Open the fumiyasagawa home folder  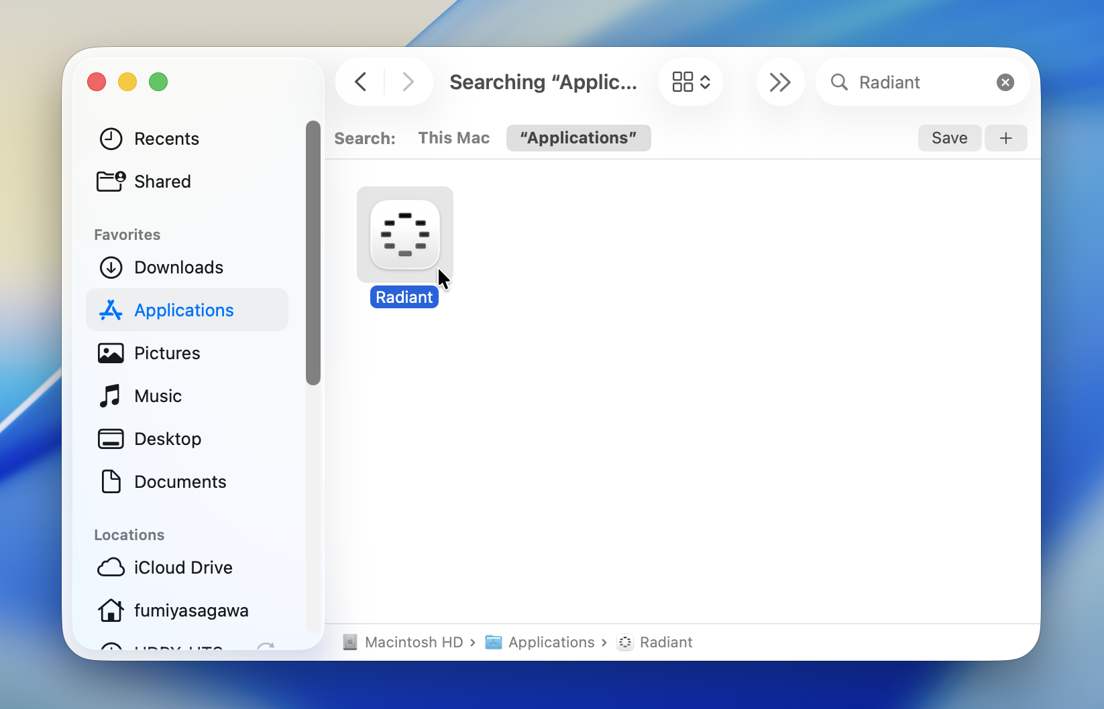coord(190,610)
